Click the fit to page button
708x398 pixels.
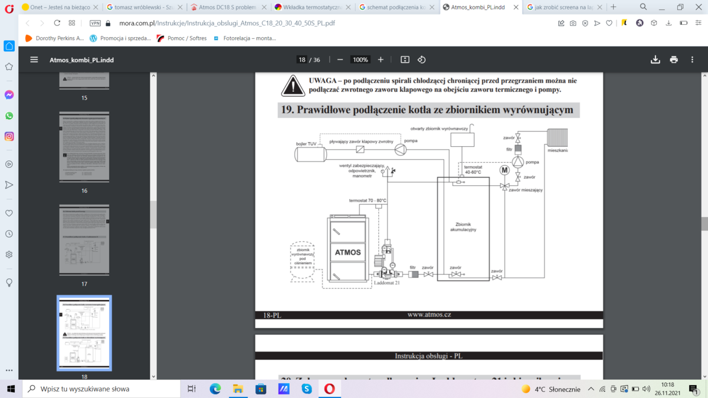coord(405,60)
